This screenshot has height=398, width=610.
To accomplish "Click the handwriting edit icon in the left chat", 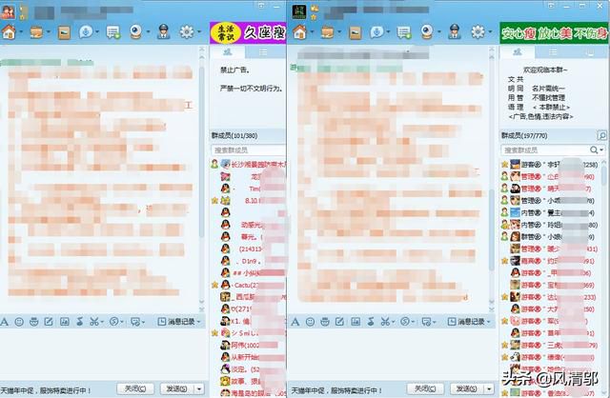I will click(x=49, y=322).
